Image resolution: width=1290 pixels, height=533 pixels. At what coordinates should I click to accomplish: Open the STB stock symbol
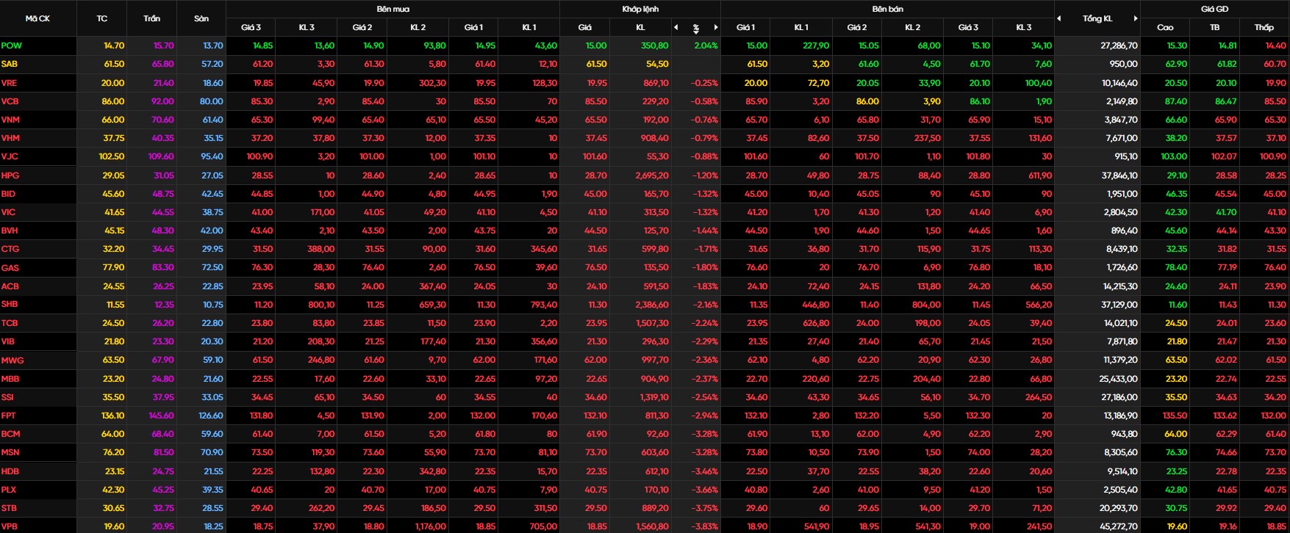(9, 508)
